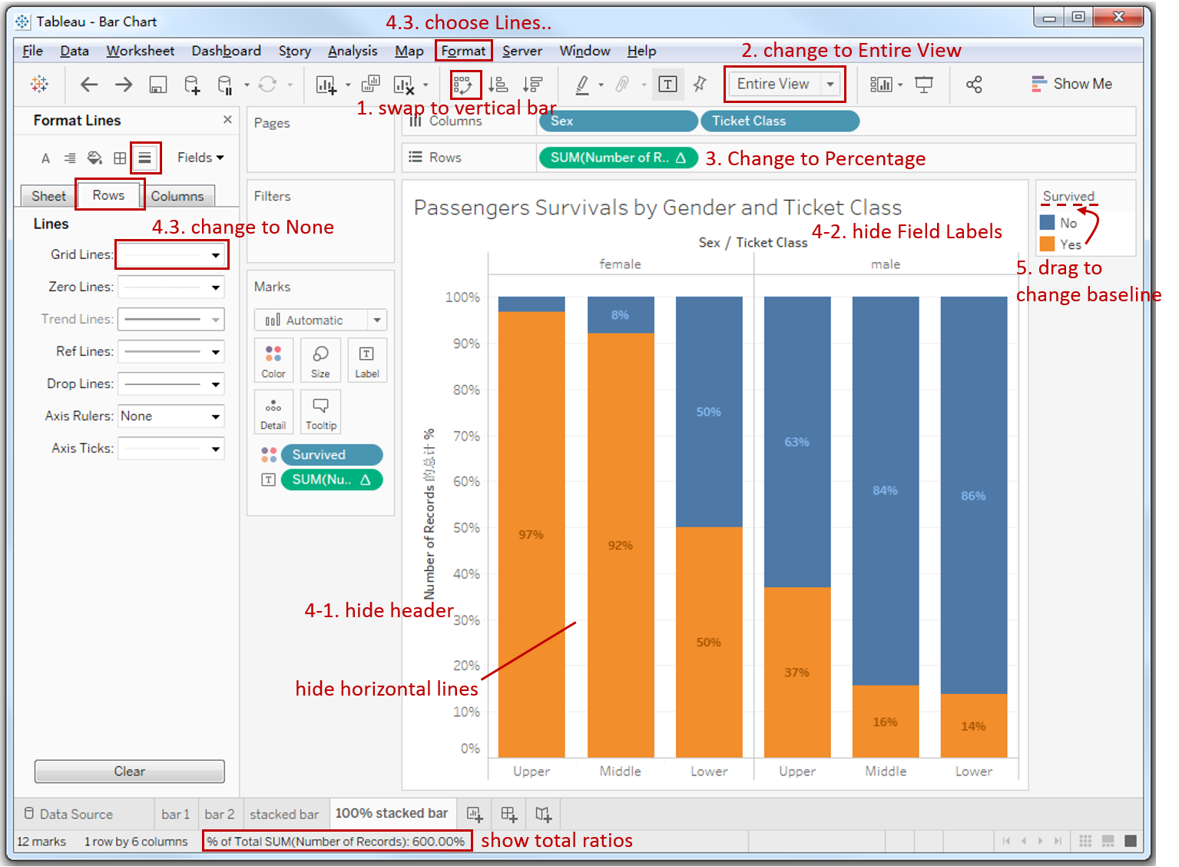This screenshot has width=1179, height=867.
Task: Click the Sort Ascending icon
Action: click(498, 85)
